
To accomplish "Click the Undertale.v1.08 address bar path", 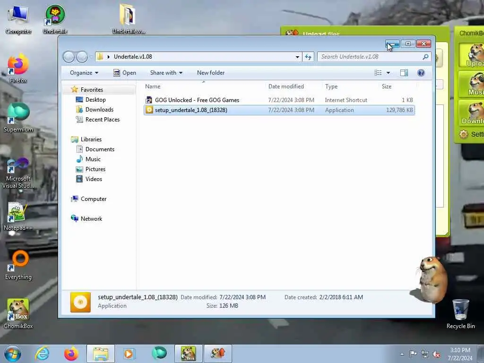I will click(133, 57).
